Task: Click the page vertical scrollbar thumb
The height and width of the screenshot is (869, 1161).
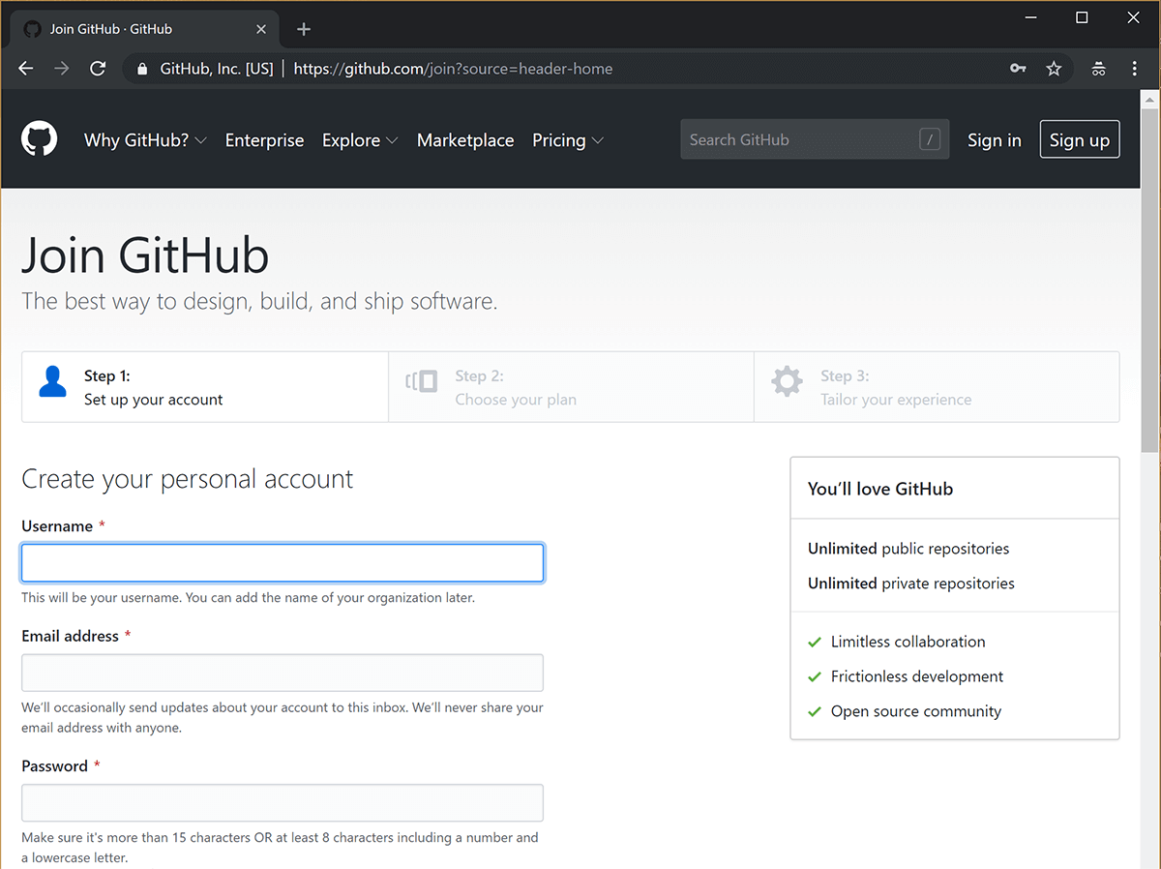Action: tap(1150, 281)
